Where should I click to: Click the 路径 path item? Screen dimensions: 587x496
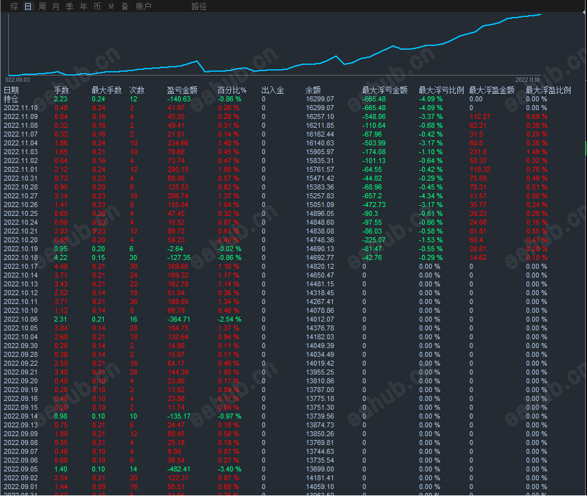click(x=199, y=6)
